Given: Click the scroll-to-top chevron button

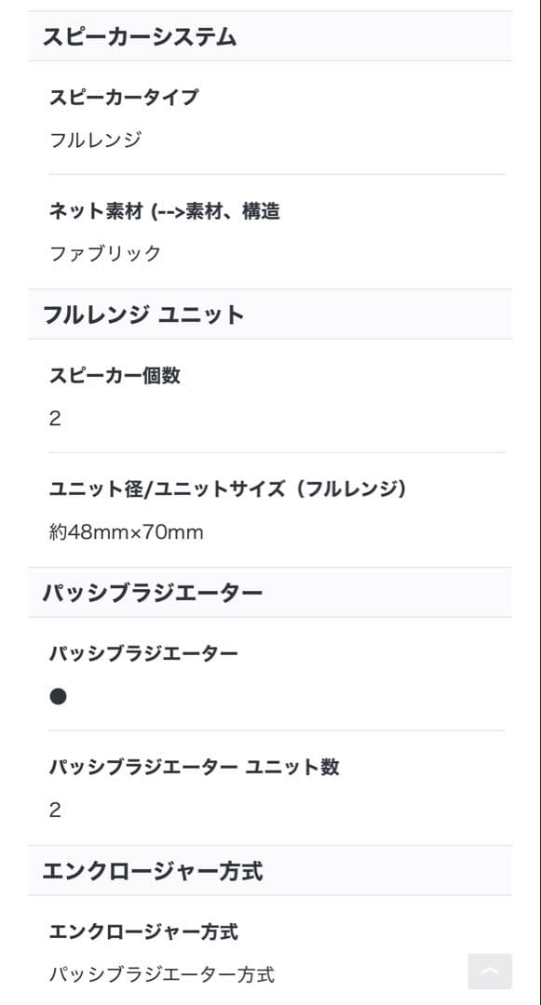Looking at the screenshot, I should pyautogui.click(x=489, y=971).
